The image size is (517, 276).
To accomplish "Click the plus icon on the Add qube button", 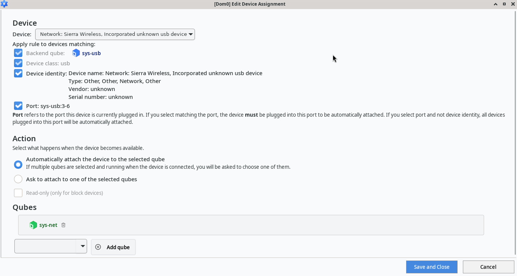I will 98,247.
